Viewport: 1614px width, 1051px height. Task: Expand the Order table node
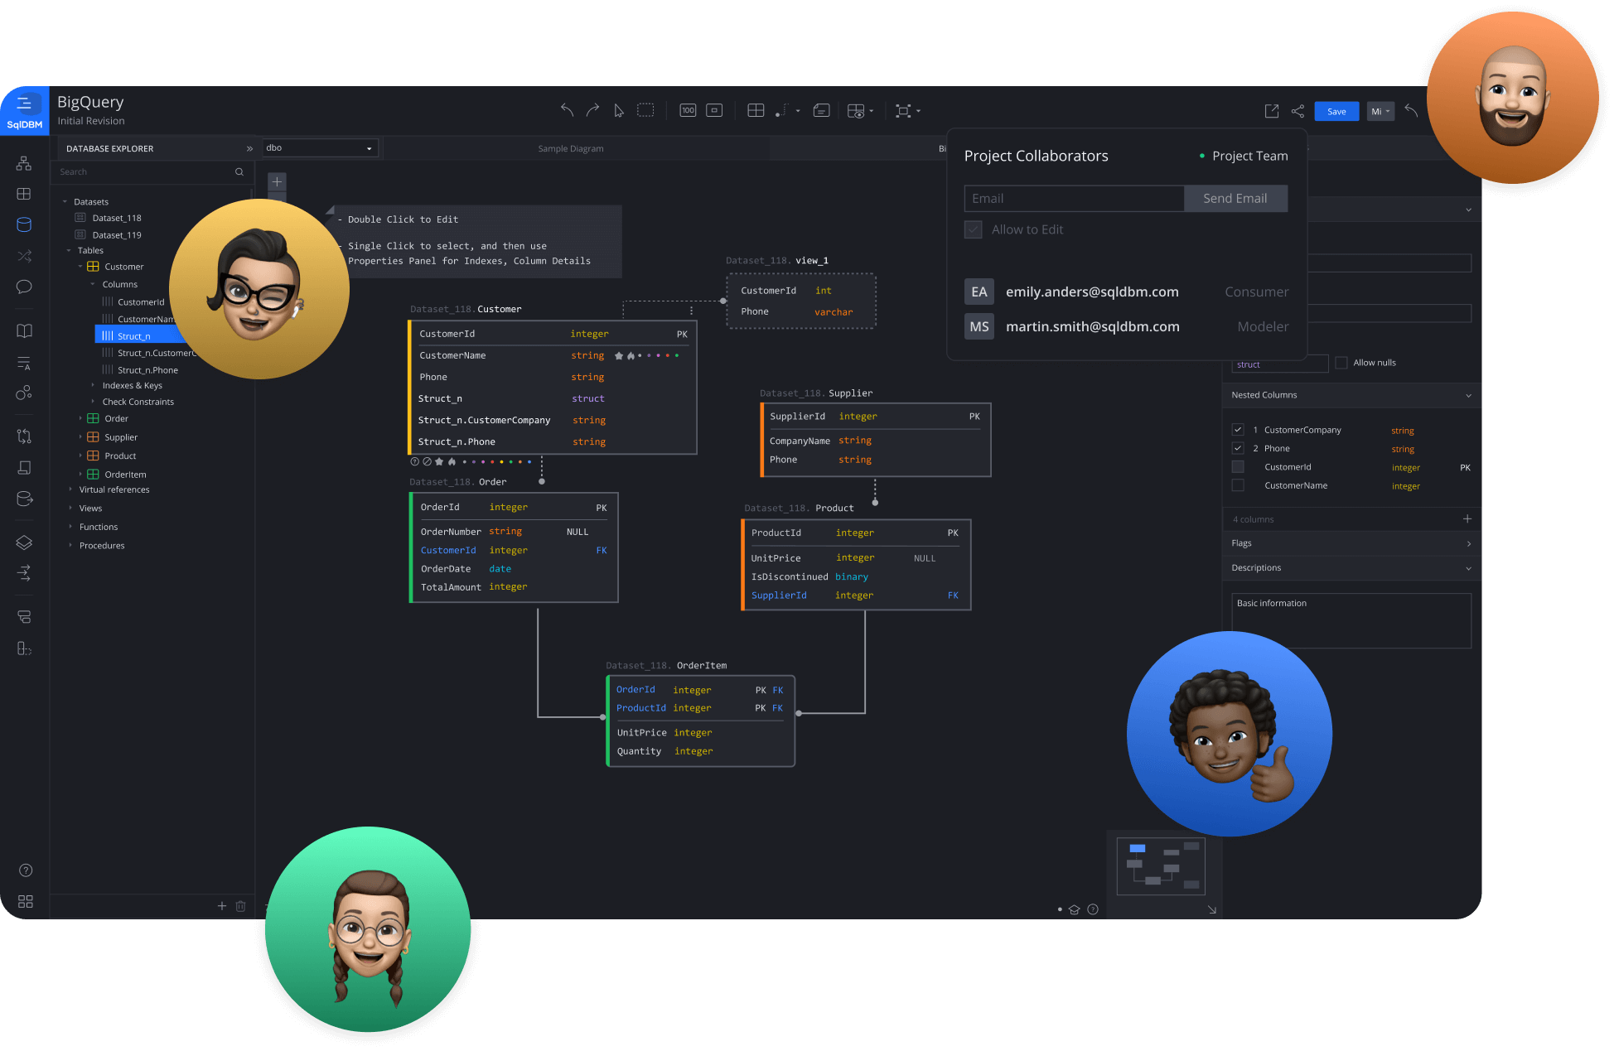(x=80, y=418)
